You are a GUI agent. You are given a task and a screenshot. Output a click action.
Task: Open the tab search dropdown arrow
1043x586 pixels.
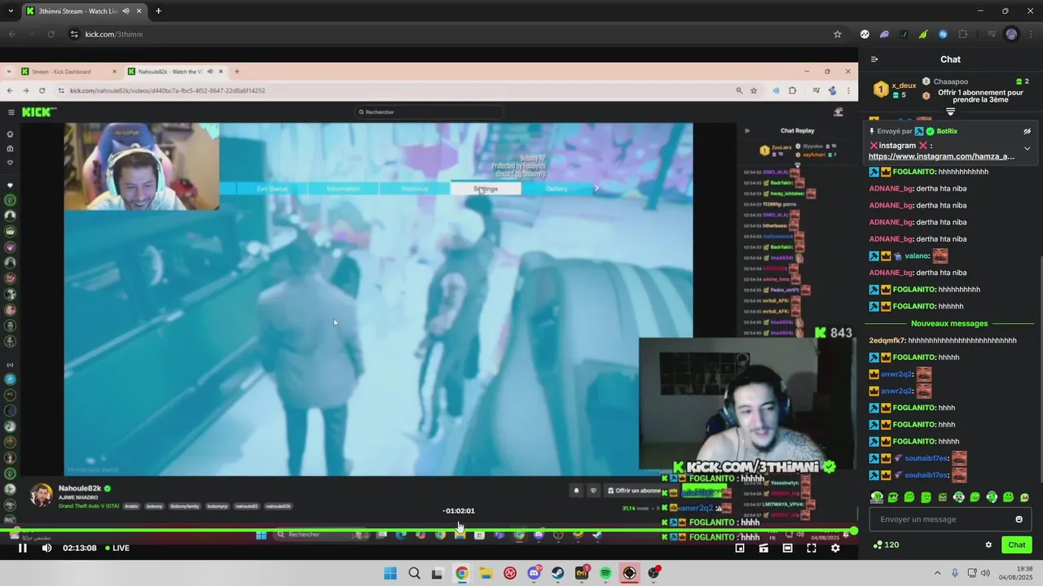[11, 11]
